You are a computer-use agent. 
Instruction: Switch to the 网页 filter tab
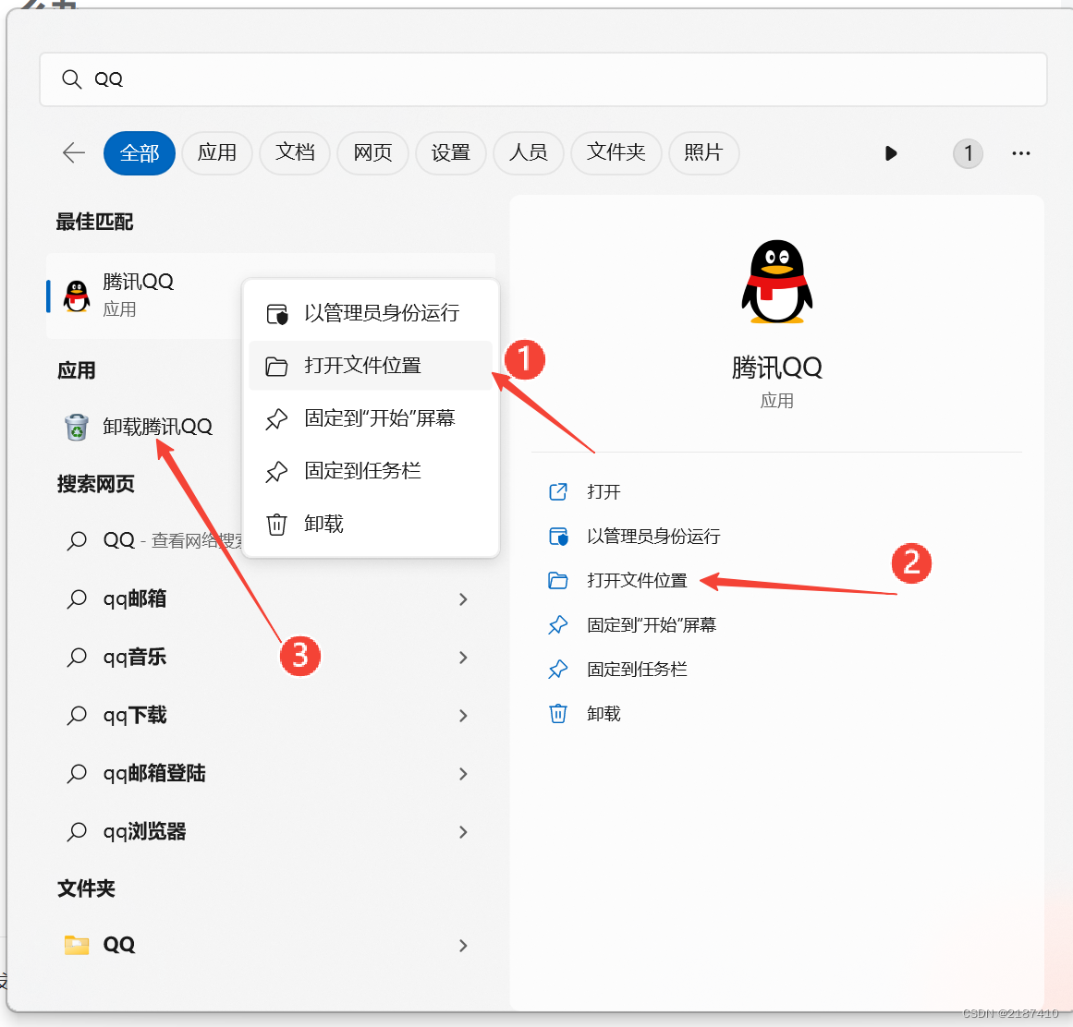click(373, 152)
